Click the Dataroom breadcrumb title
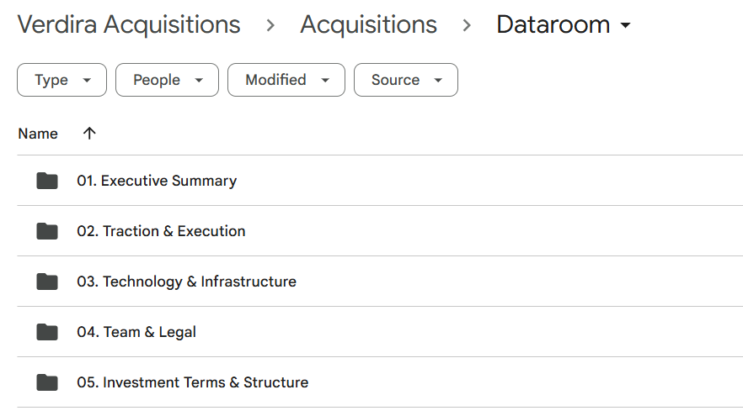The height and width of the screenshot is (416, 743). click(x=553, y=25)
